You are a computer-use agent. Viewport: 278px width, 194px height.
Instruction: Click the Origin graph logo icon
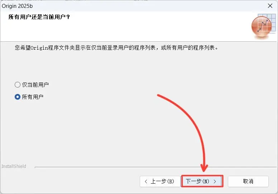[262, 26]
